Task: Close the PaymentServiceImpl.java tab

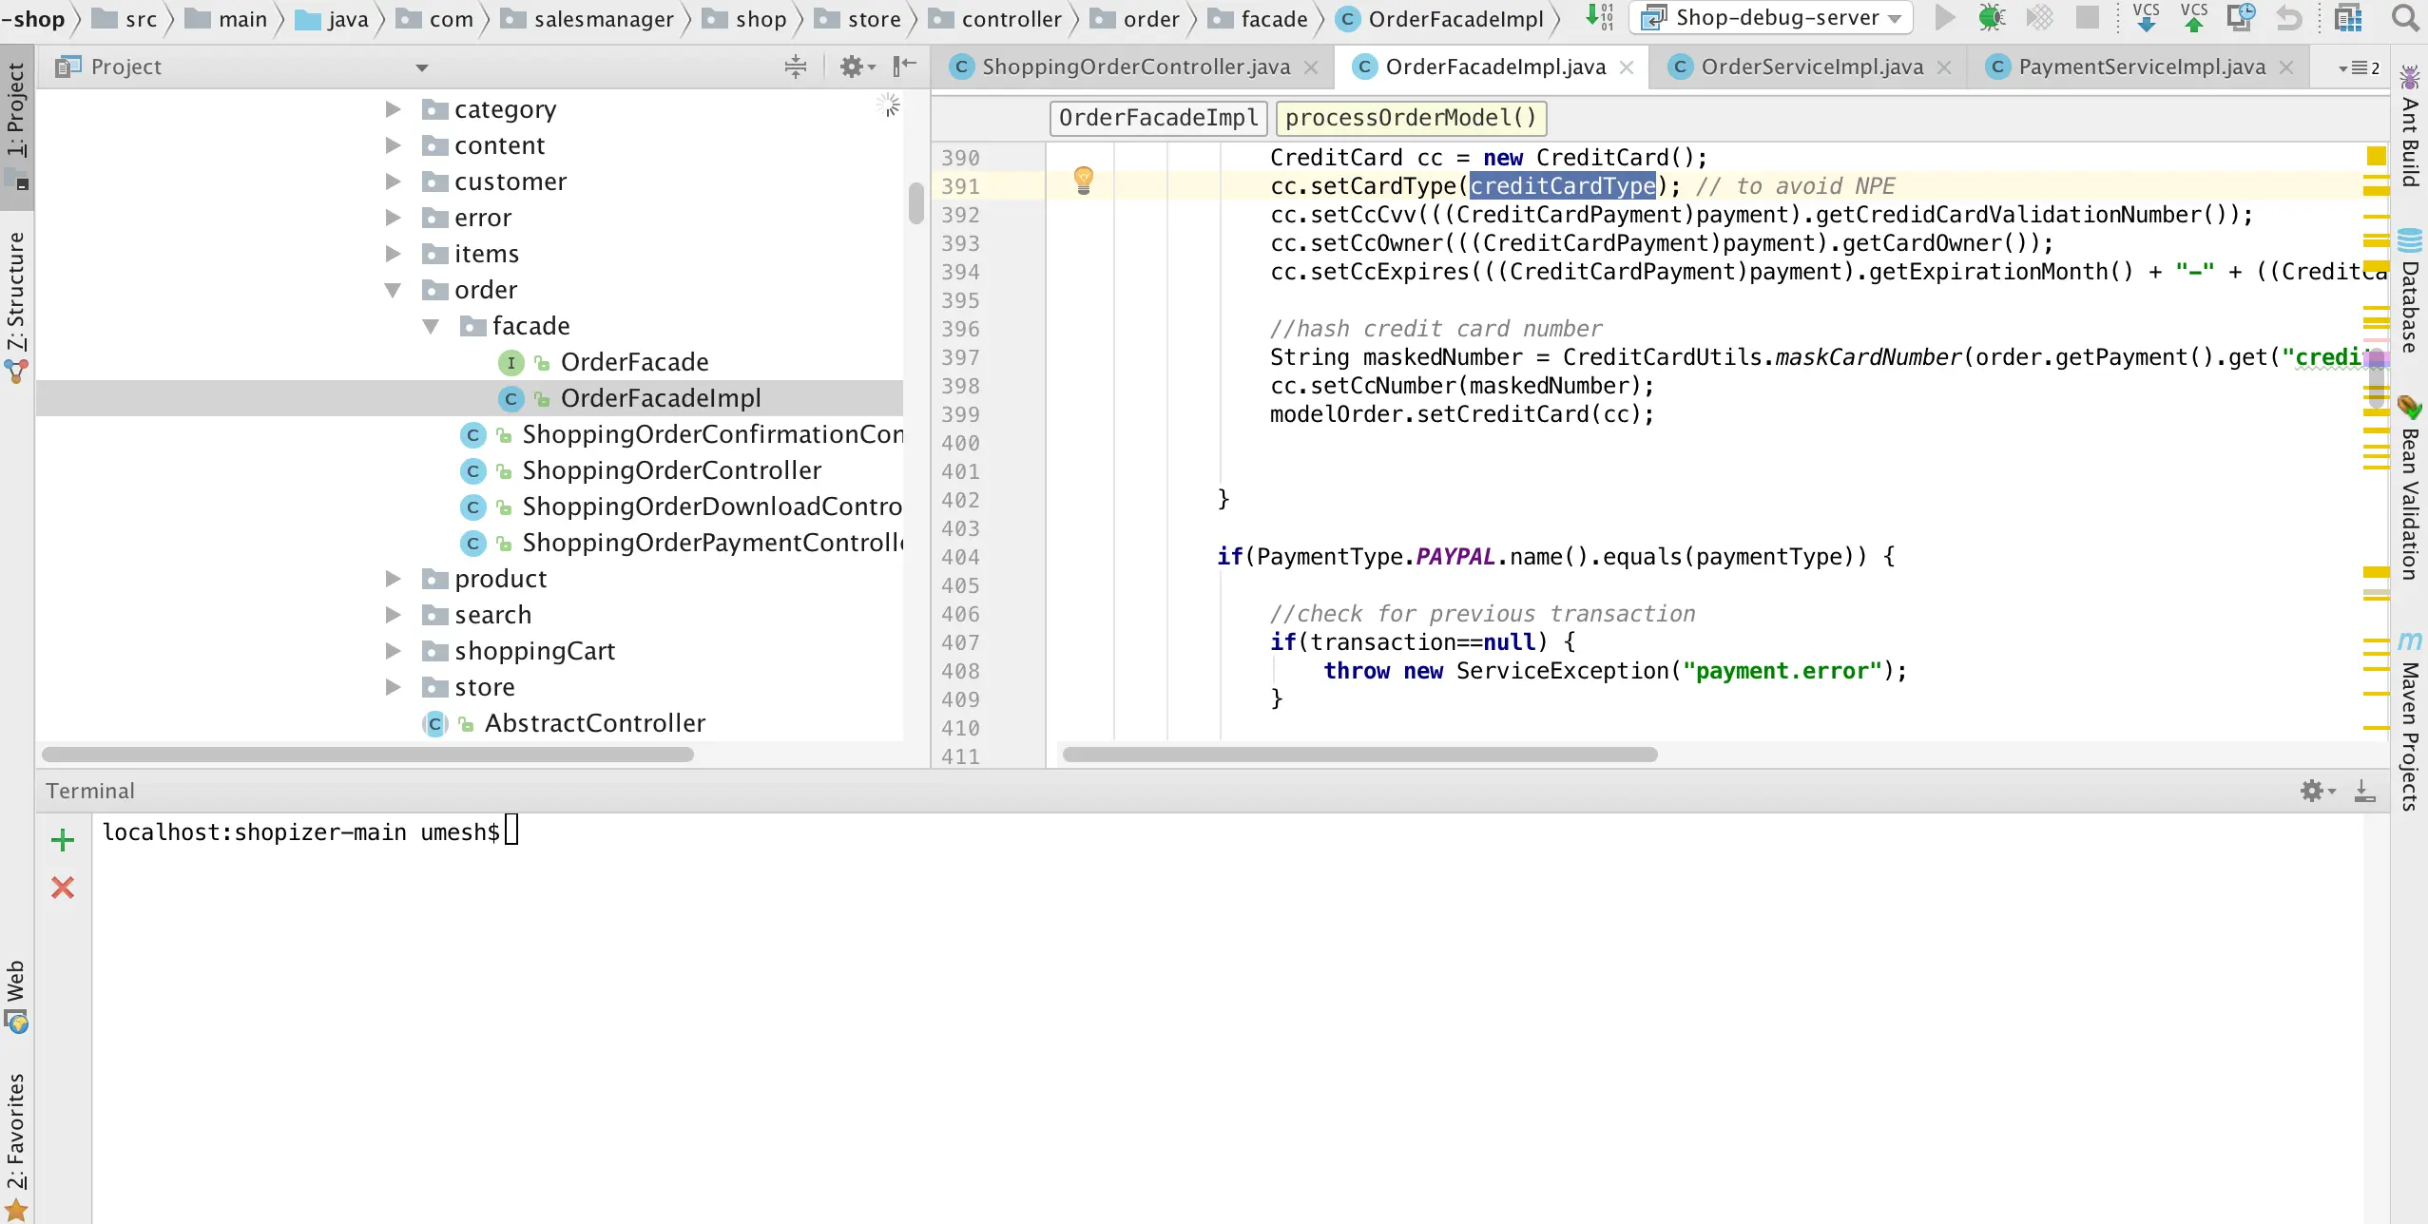Action: click(x=2286, y=67)
